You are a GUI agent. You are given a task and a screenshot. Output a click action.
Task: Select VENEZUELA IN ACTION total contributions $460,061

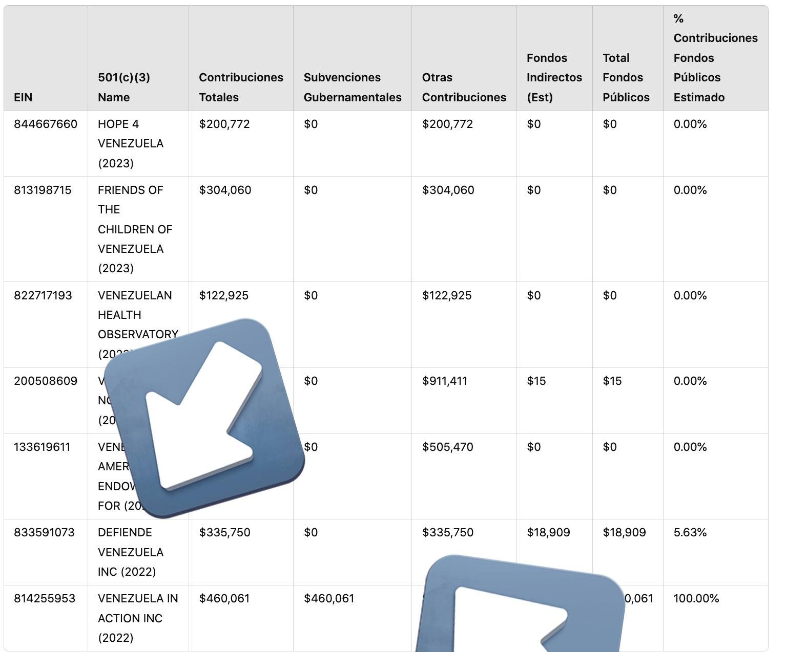pyautogui.click(x=224, y=598)
